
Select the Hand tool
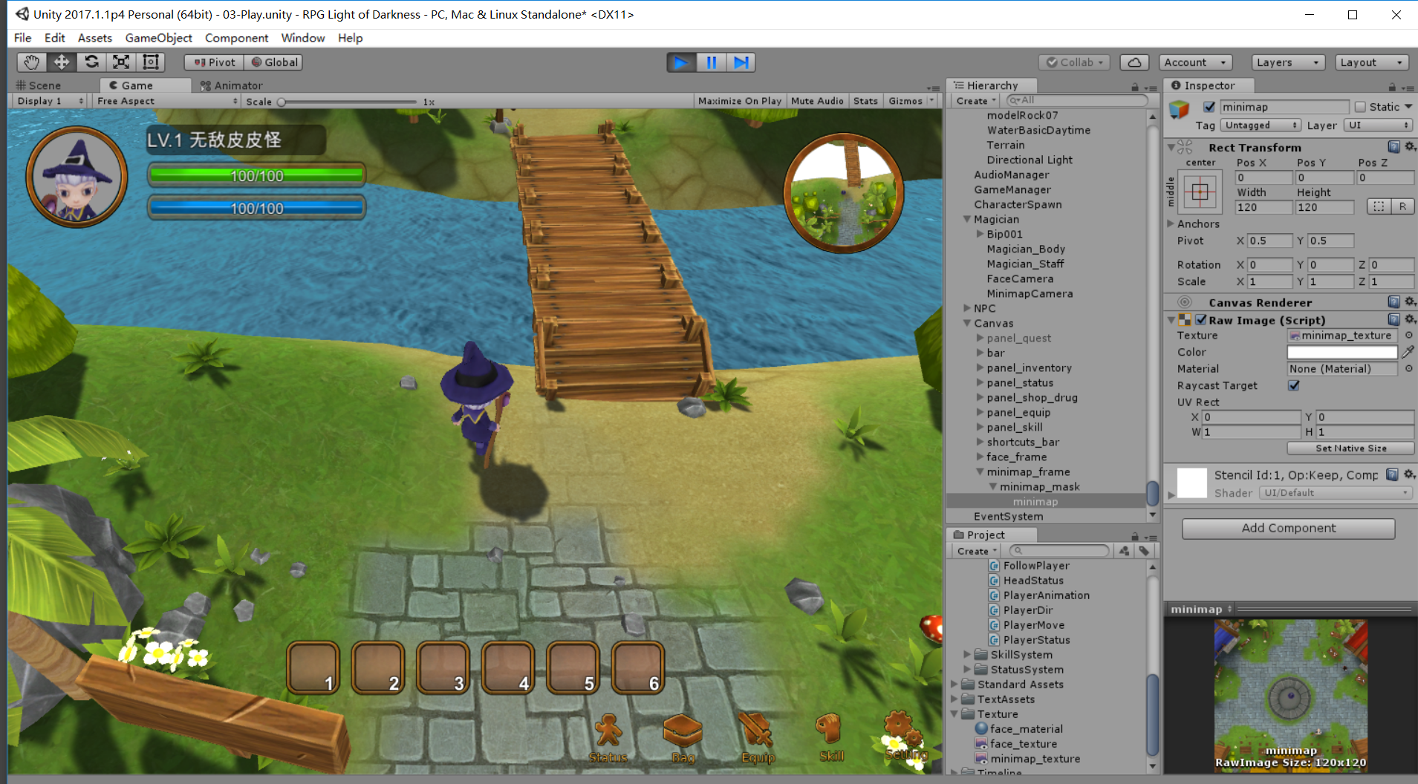(x=31, y=62)
